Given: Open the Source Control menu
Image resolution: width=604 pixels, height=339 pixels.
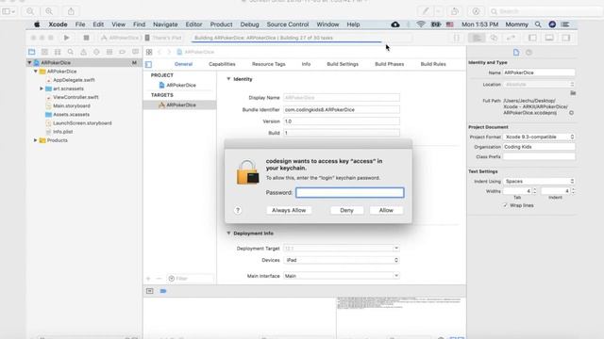Looking at the screenshot, I should point(288,24).
